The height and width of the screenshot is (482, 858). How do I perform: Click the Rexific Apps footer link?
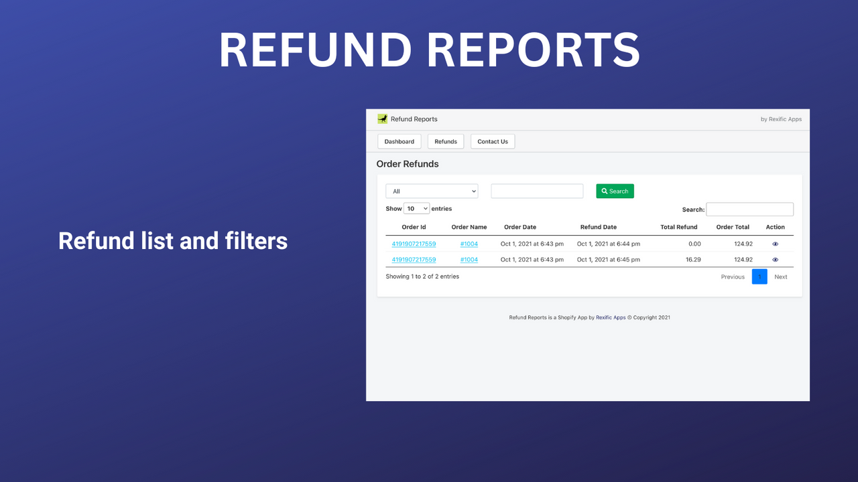[x=610, y=317]
